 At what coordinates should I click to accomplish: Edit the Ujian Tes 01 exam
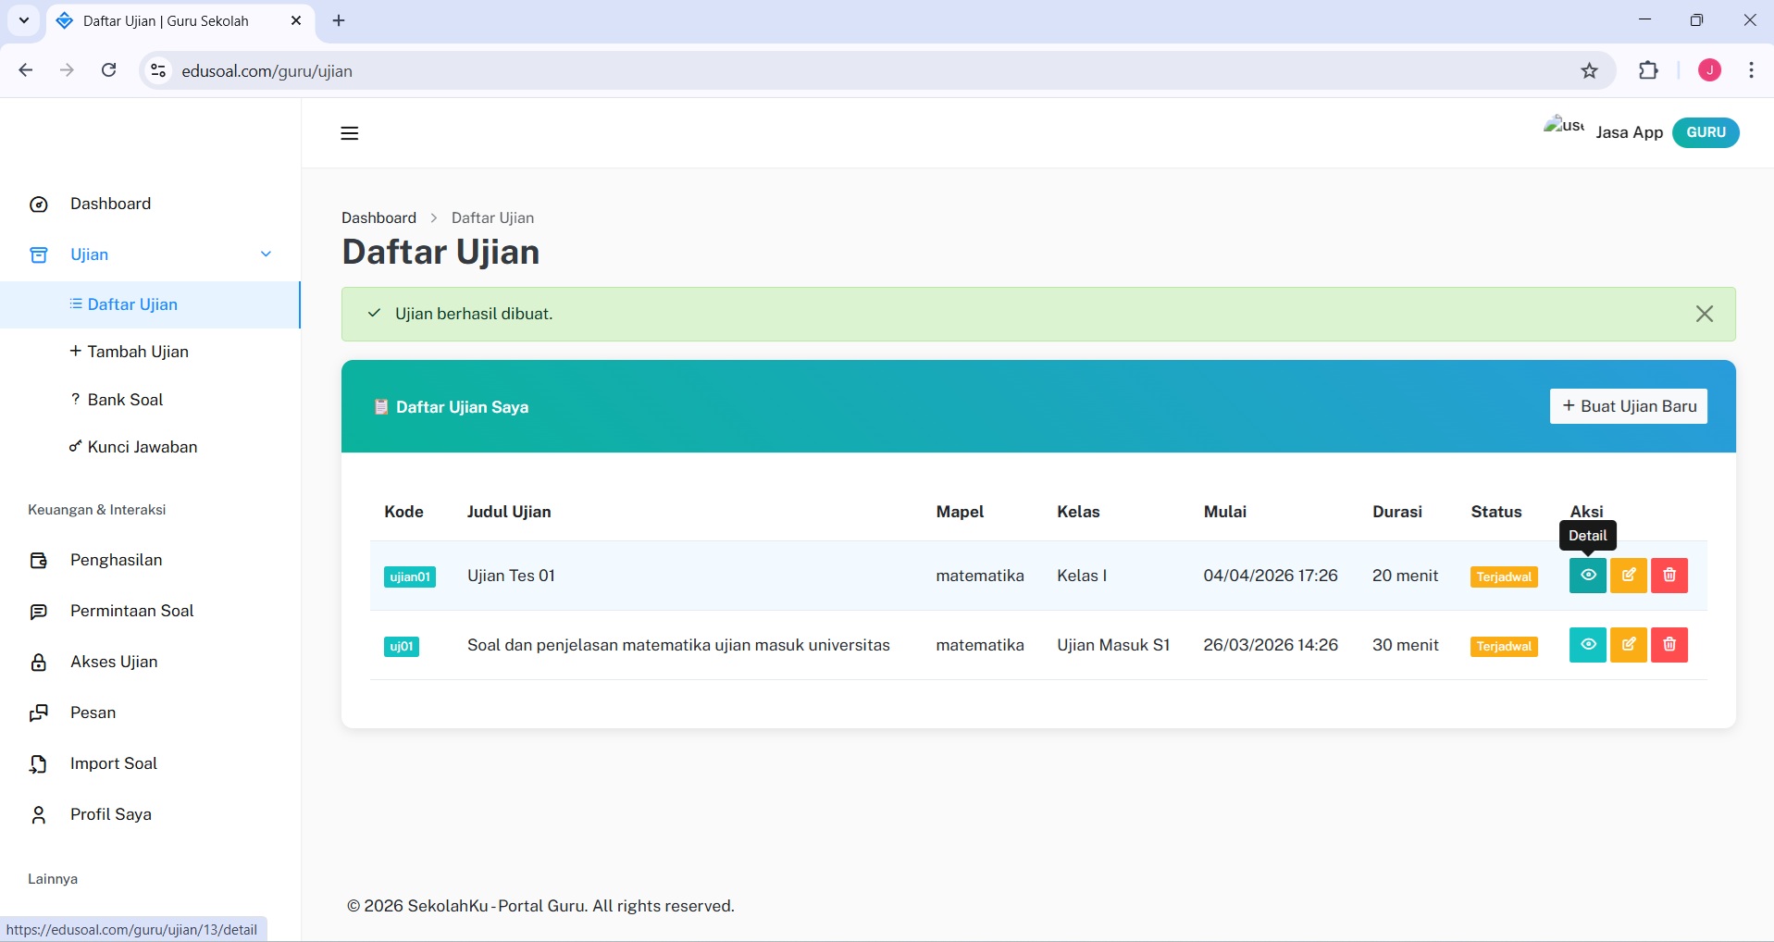pos(1628,576)
